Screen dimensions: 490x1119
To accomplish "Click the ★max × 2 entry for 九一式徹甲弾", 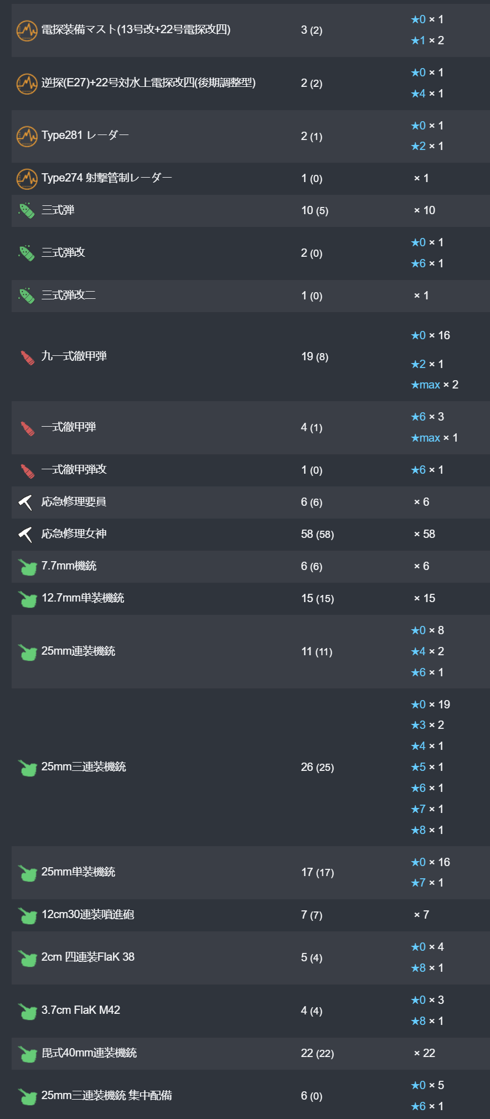I will (435, 385).
